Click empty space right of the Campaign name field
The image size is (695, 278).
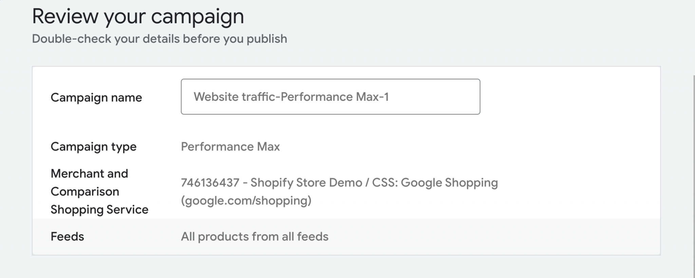coord(570,97)
